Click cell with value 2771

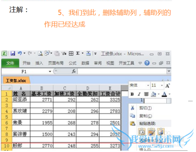tap(42, 100)
